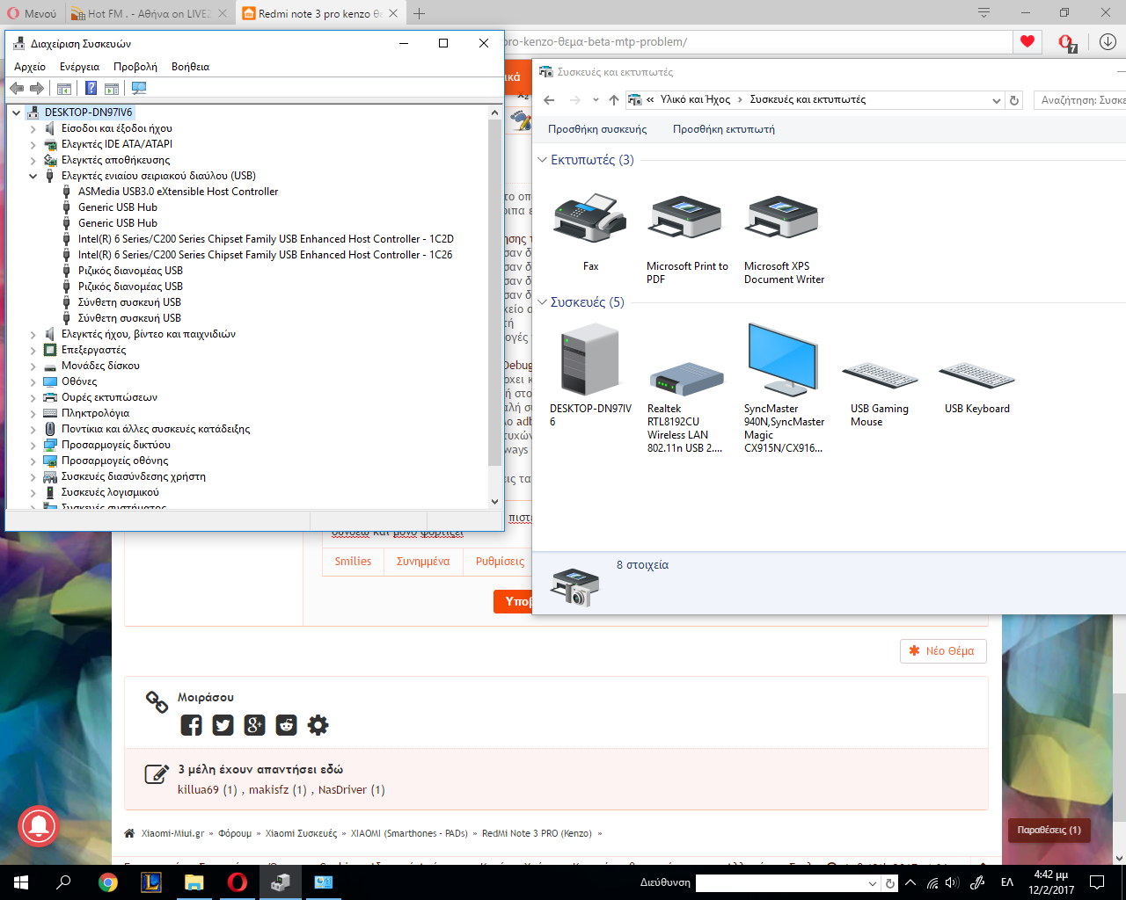Collapse the Εκτυπωτές (3) group
1126x900 pixels.
click(x=543, y=160)
